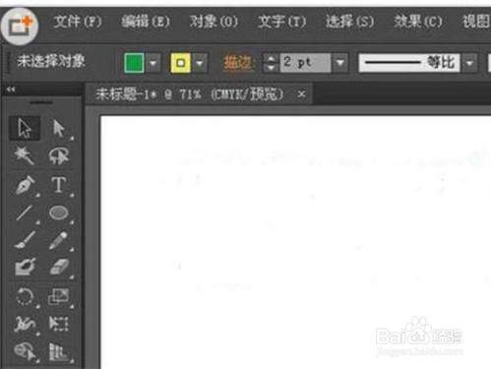Select the Free Transform tool

(x=59, y=324)
